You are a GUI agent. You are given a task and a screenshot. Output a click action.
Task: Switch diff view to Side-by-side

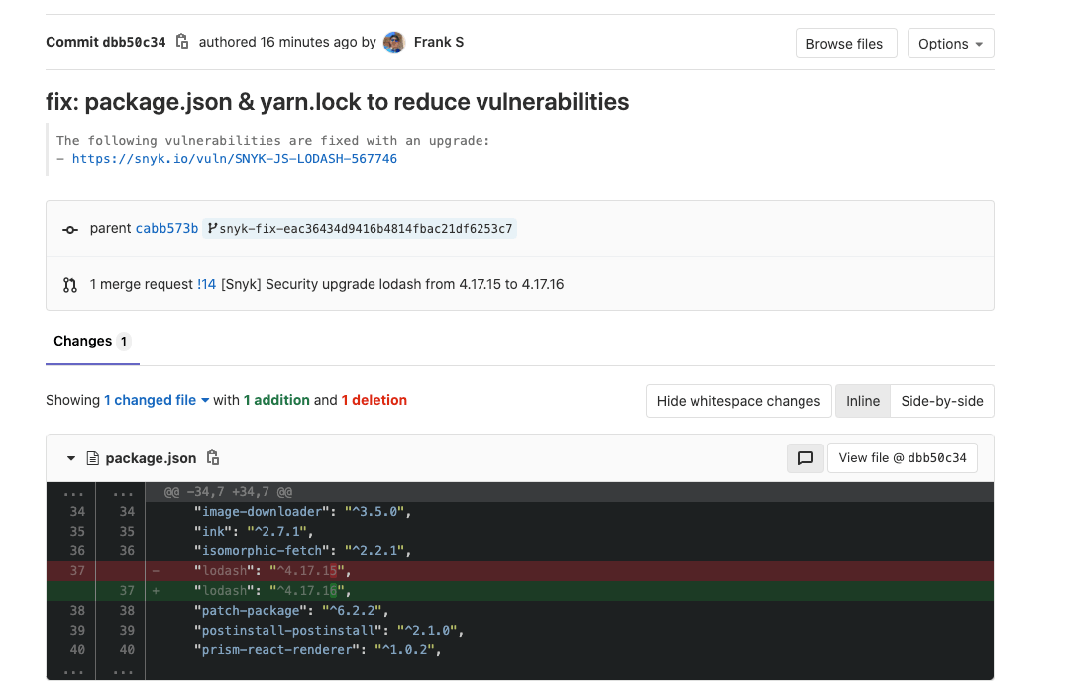pyautogui.click(x=941, y=401)
